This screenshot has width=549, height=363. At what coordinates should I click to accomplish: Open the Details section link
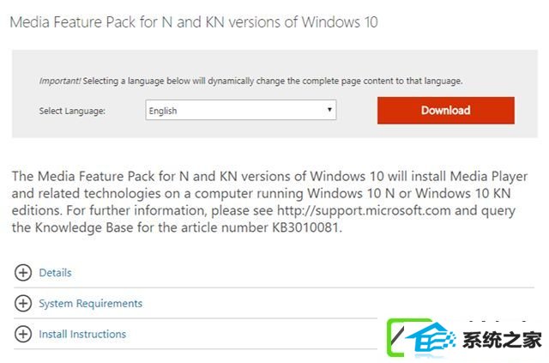[55, 273]
